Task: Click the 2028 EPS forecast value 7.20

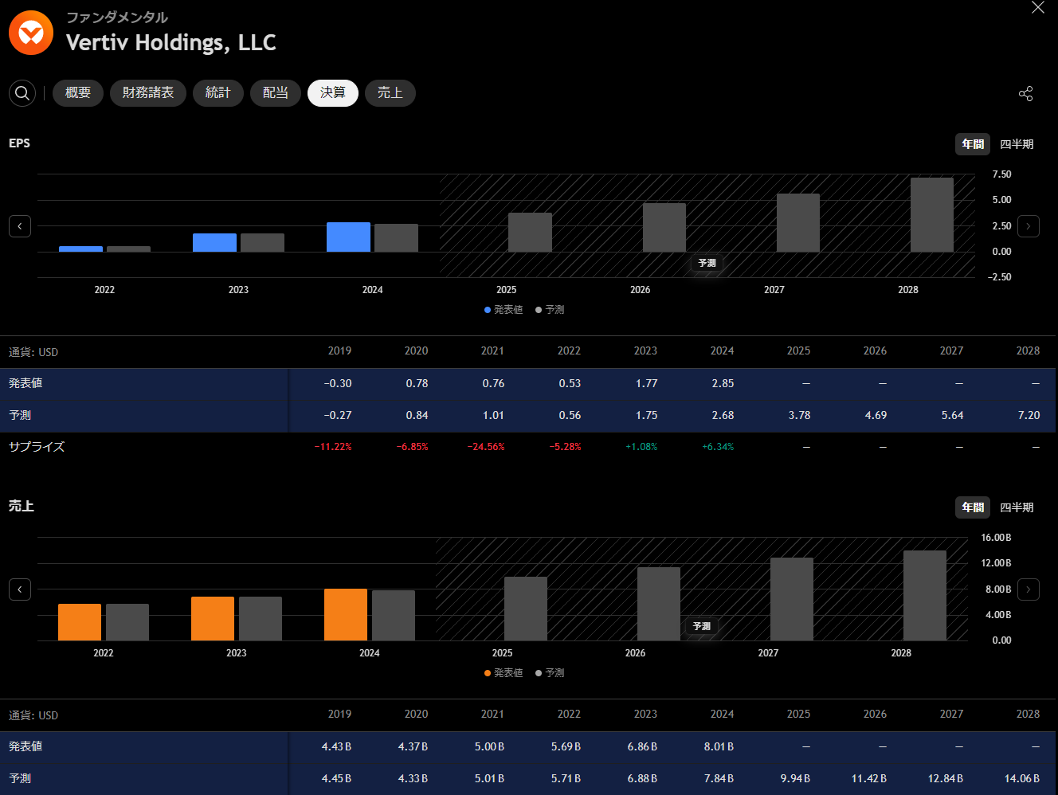Action: 1029,415
